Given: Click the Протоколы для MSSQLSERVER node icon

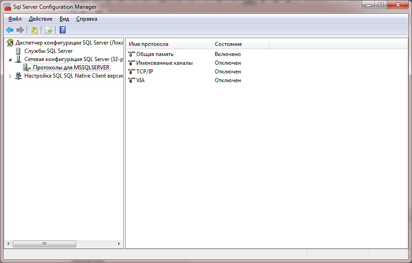Looking at the screenshot, I should 27,67.
